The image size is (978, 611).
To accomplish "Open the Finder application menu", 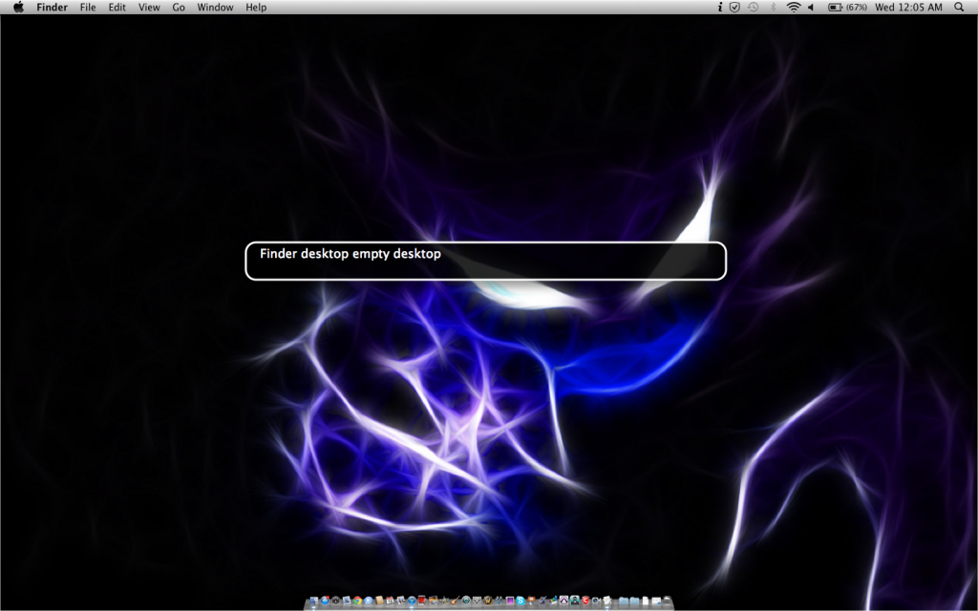I will tap(52, 8).
